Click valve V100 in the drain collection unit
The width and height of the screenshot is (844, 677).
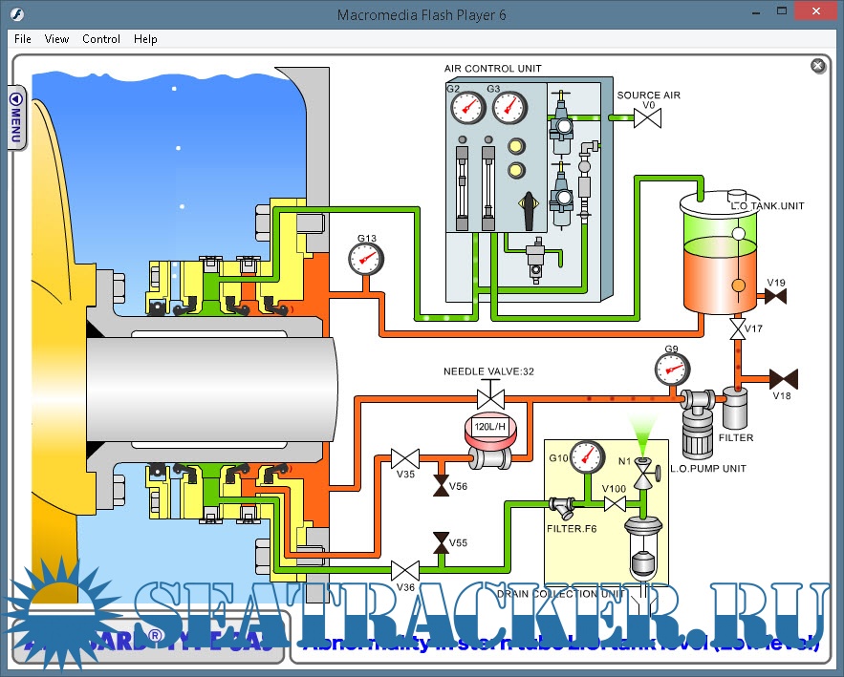614,503
